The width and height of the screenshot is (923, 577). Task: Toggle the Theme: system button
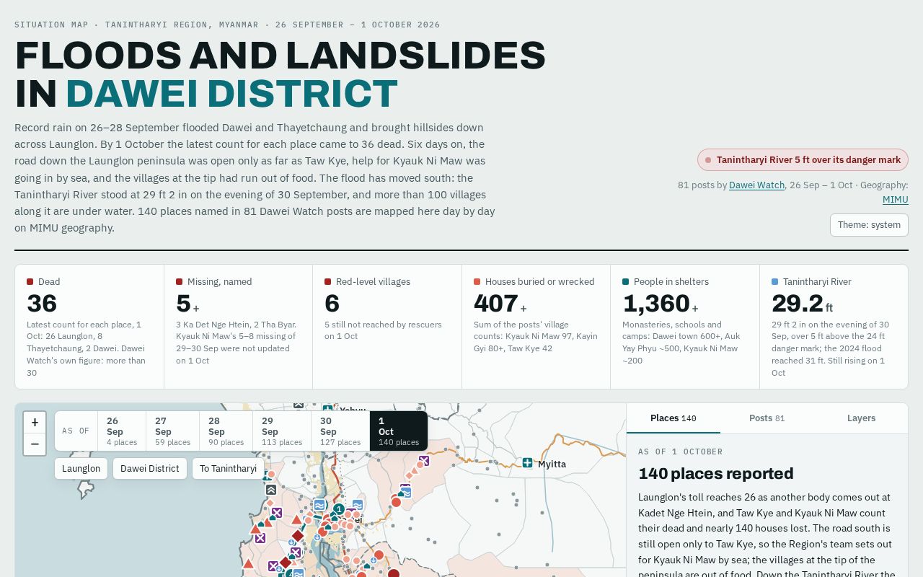pos(869,225)
